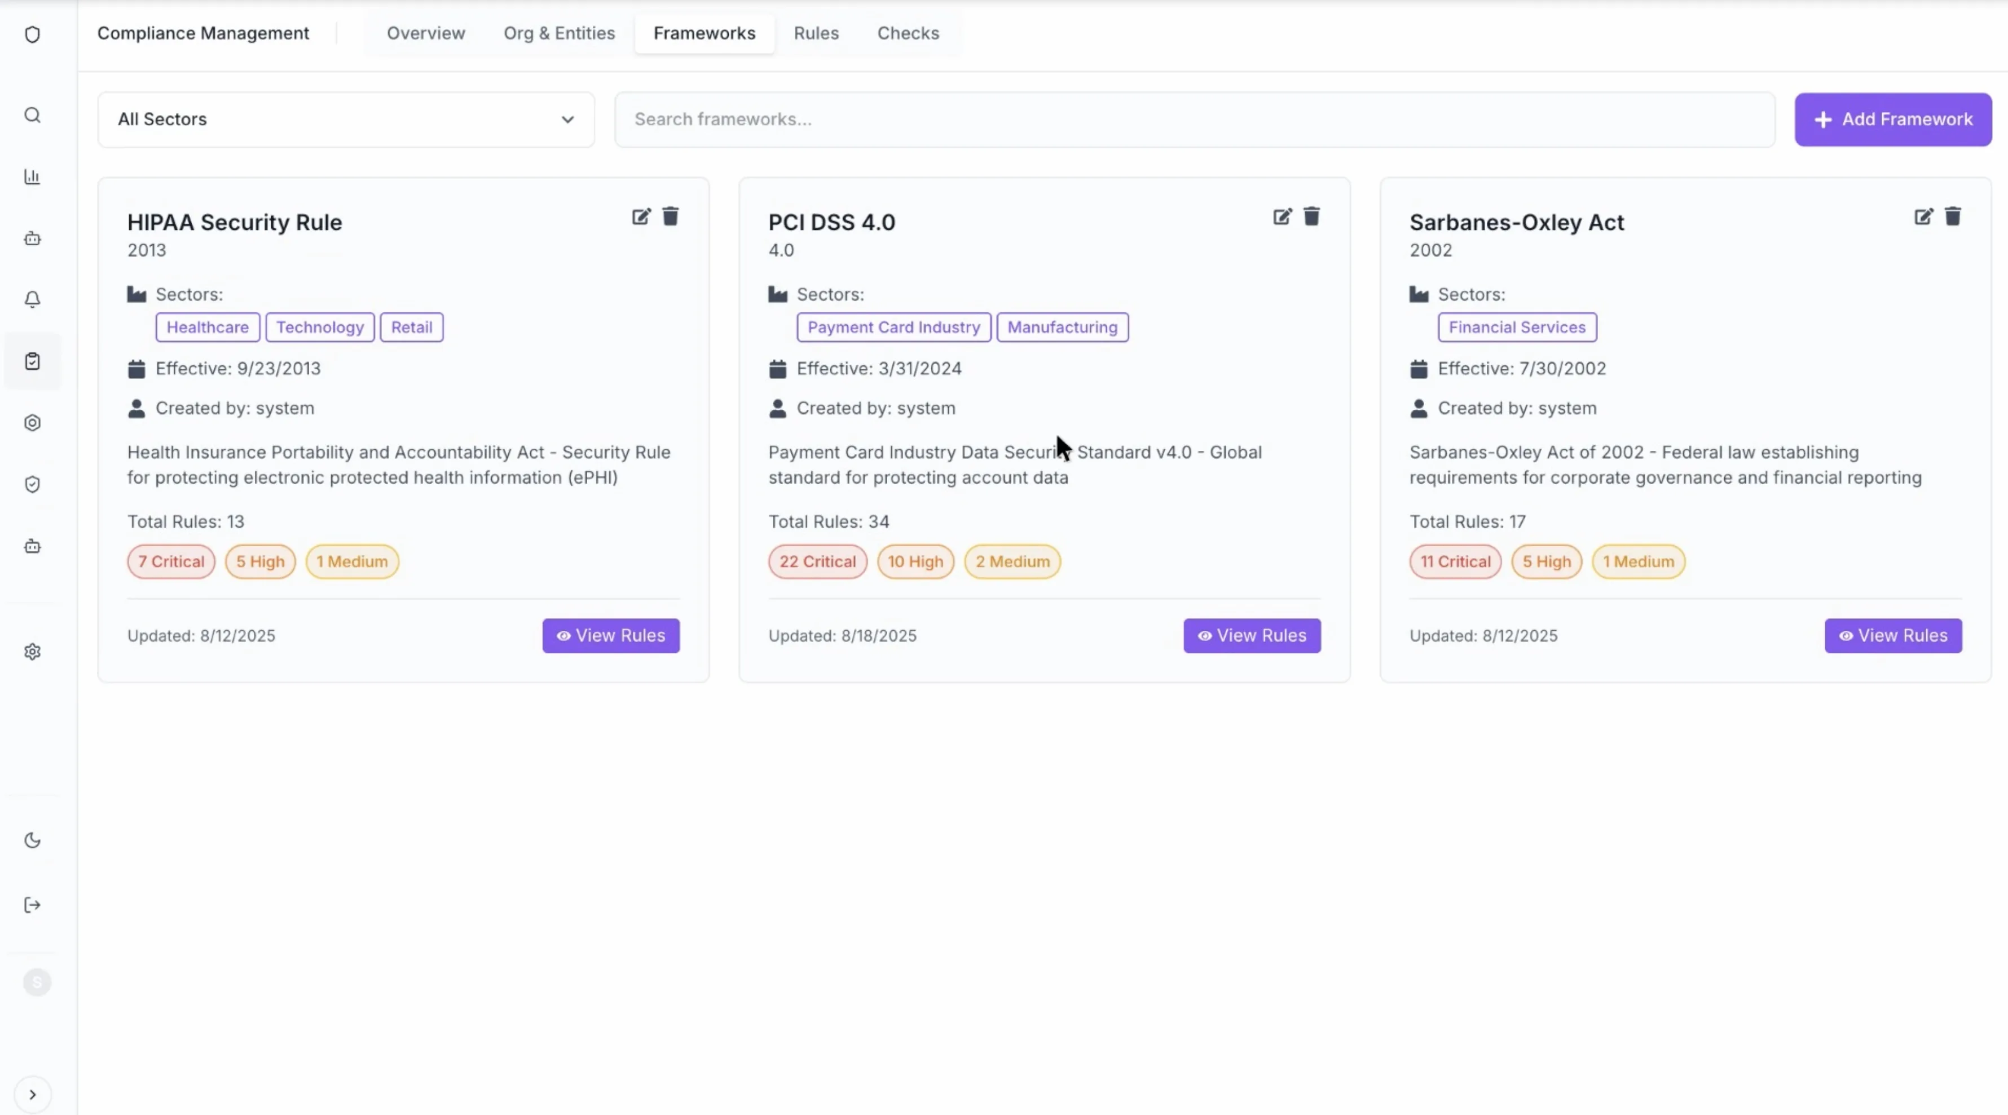Switch to the Org & Entities tab
Viewport: 2008px width, 1115px height.
click(559, 33)
